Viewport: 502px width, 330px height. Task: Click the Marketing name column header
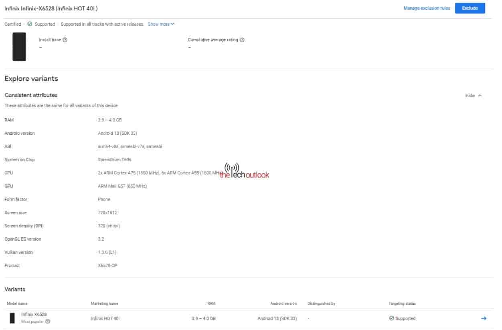[104, 304]
